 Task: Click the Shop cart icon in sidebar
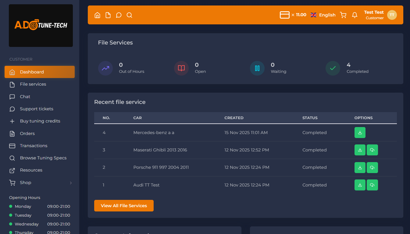(12, 183)
